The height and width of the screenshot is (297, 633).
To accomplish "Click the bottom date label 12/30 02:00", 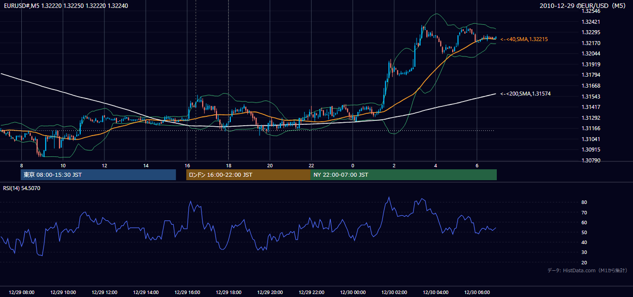I will coord(394,293).
